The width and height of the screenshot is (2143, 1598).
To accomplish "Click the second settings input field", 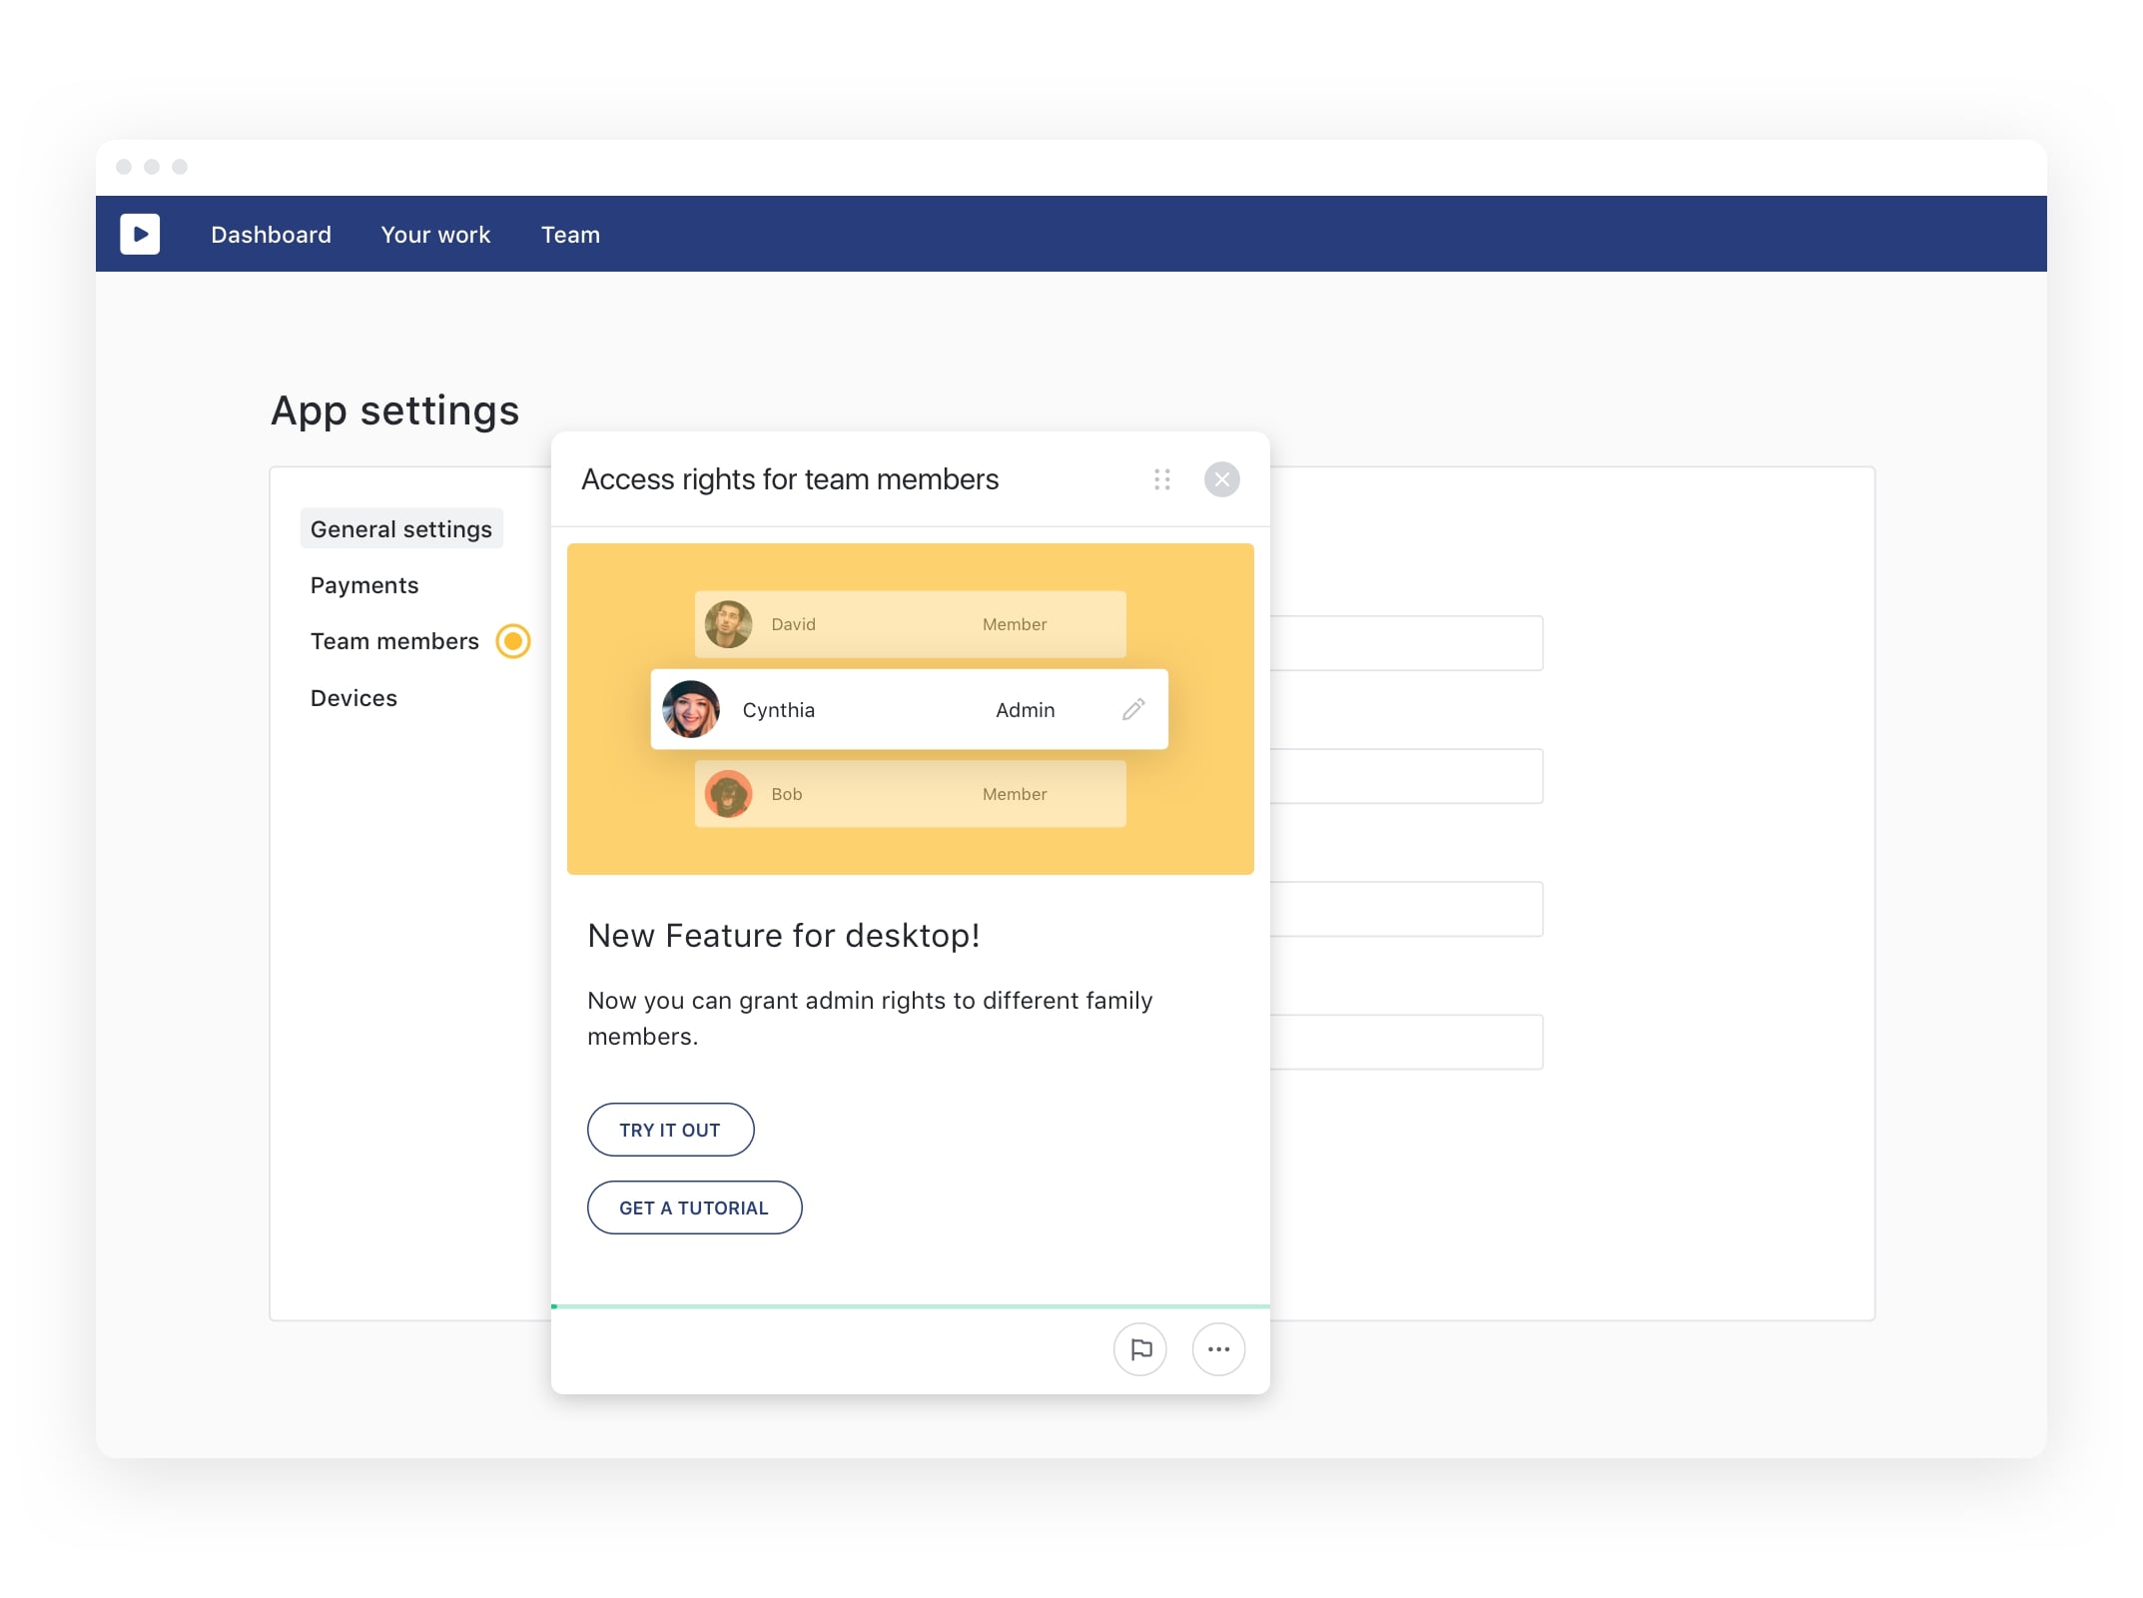I will pyautogui.click(x=1406, y=776).
